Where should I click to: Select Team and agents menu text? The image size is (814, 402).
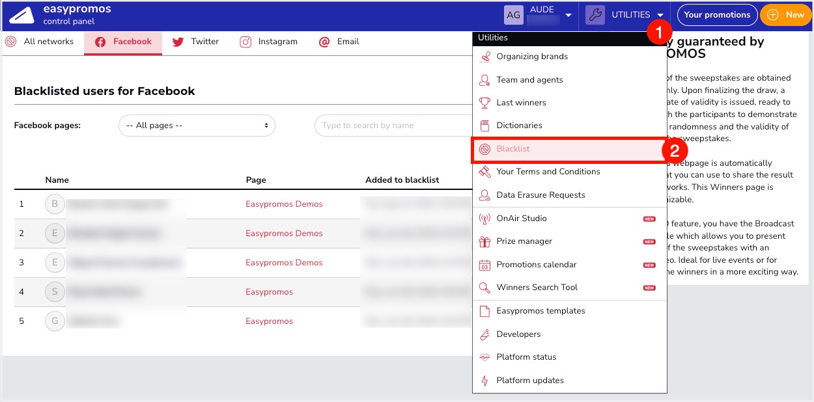point(529,80)
